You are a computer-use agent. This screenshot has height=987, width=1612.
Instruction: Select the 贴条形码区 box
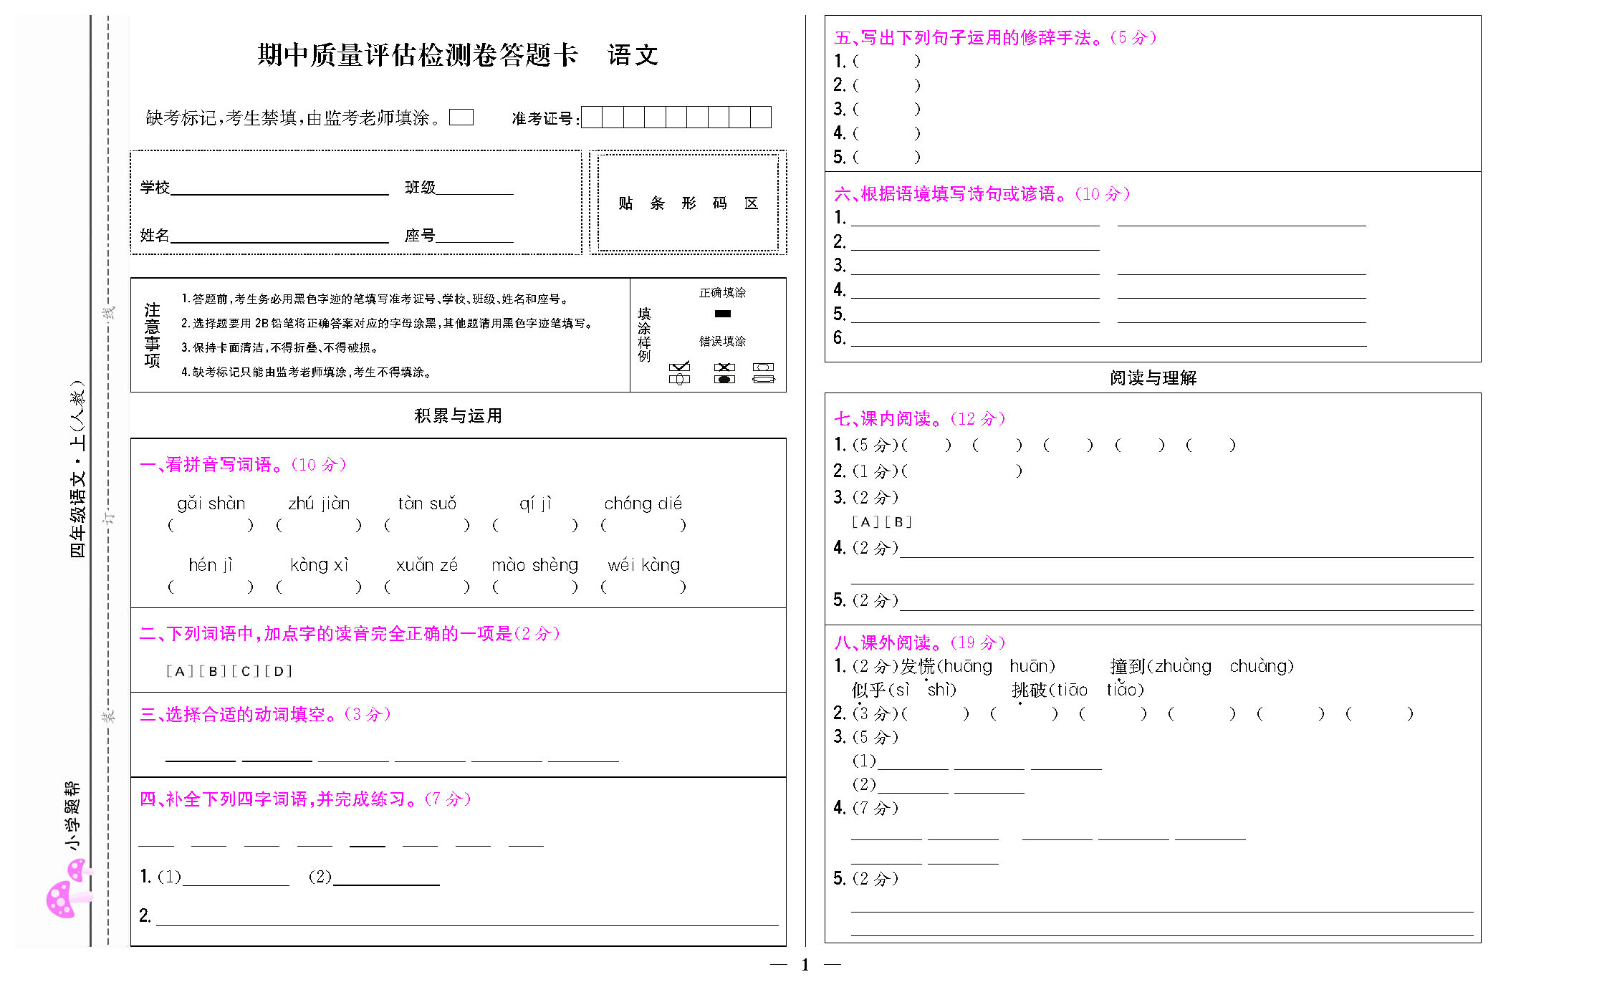[688, 203]
